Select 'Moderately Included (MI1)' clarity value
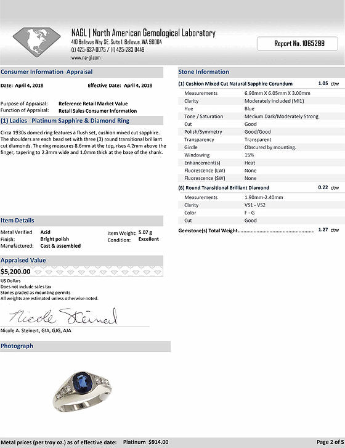 tap(274, 101)
